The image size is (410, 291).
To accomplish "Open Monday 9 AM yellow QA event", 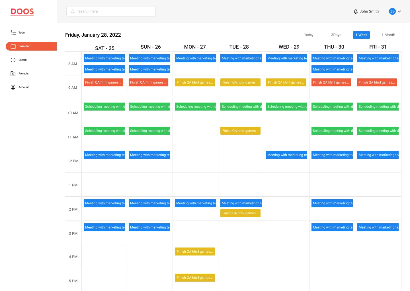I will pyautogui.click(x=195, y=82).
